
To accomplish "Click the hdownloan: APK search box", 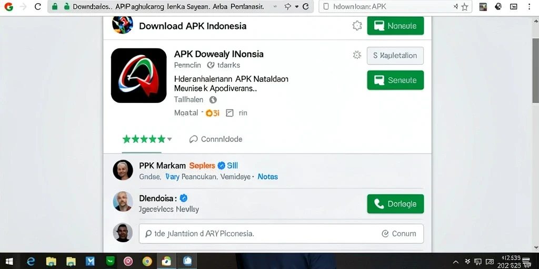I will (395, 6).
